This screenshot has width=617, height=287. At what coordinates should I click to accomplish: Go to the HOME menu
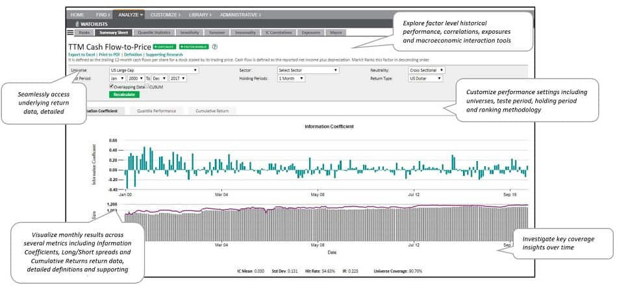77,14
